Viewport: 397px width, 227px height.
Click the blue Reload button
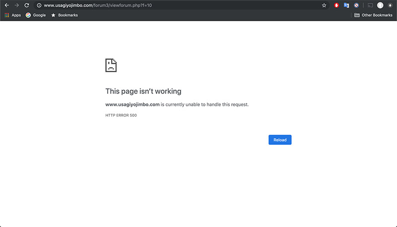280,140
